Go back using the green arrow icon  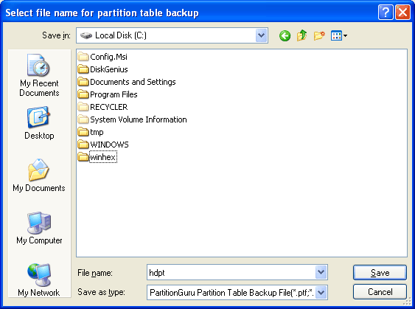[285, 35]
